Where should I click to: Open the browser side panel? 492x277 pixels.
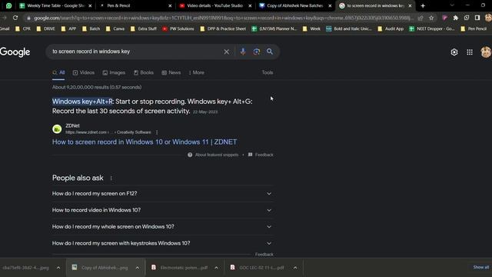point(477,18)
